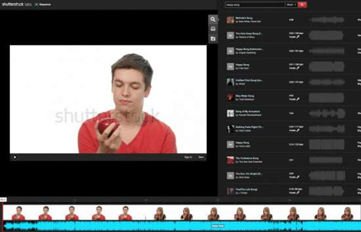
Task: Open the Untitled Club Song title
Action: pos(249,80)
